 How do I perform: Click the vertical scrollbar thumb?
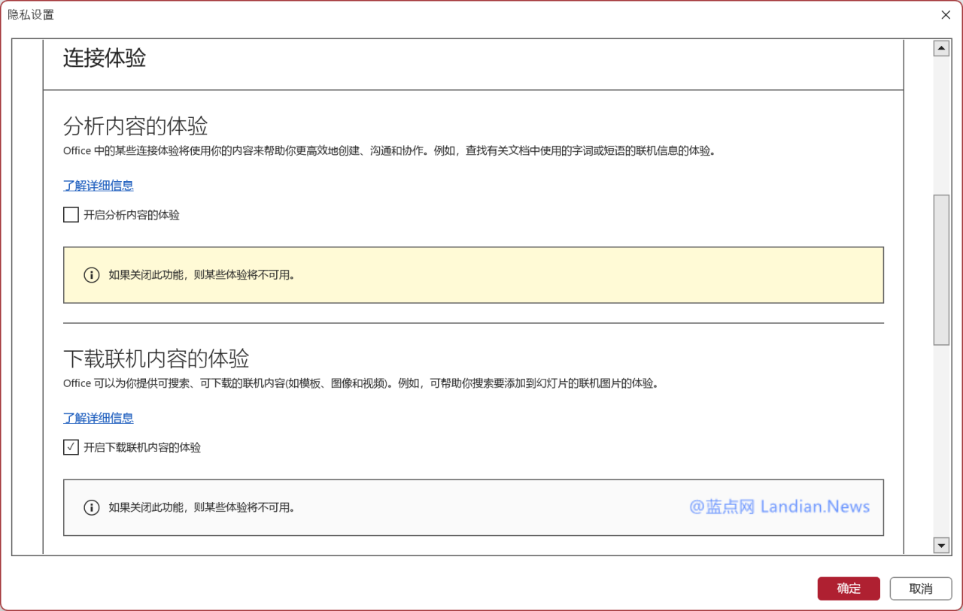(x=941, y=270)
